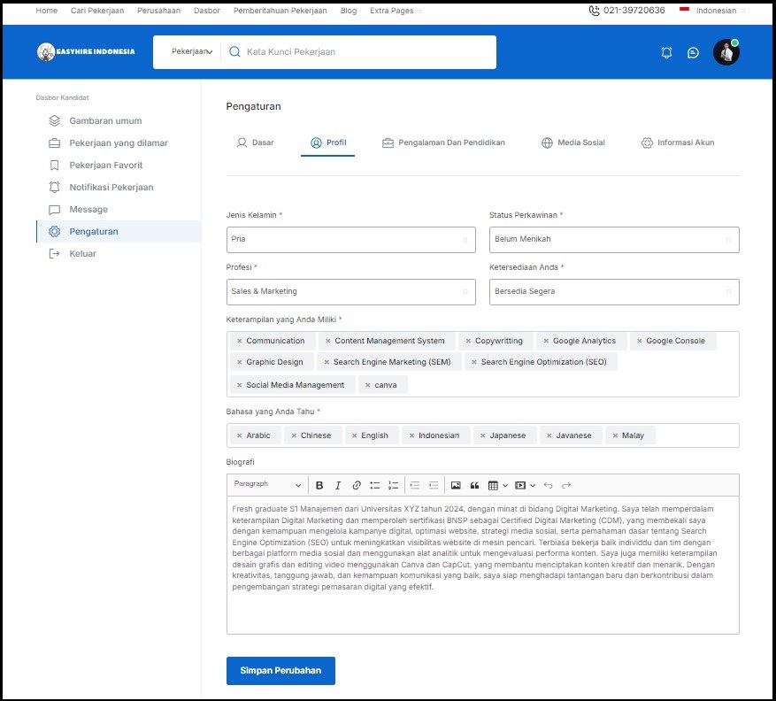Click the EasyHire Indonesia logo
This screenshot has width=776, height=701.
[86, 51]
